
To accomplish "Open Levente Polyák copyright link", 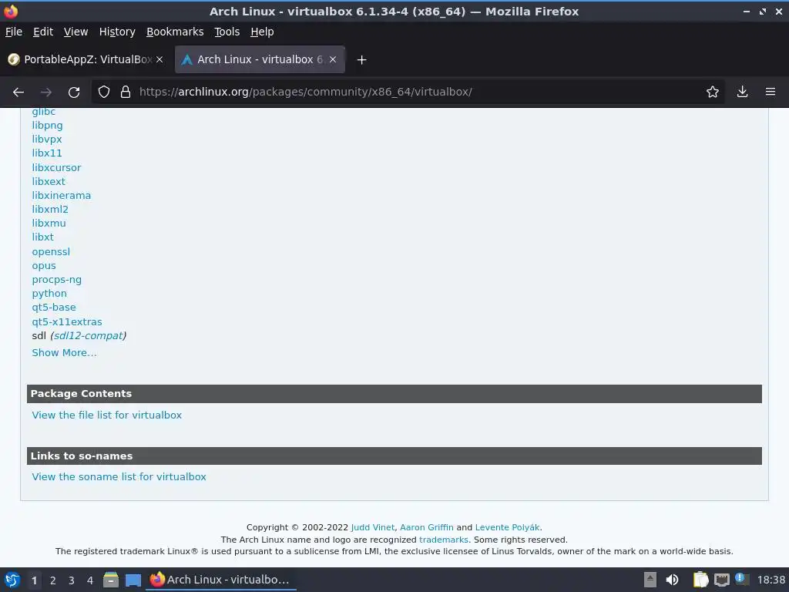I will click(x=507, y=527).
